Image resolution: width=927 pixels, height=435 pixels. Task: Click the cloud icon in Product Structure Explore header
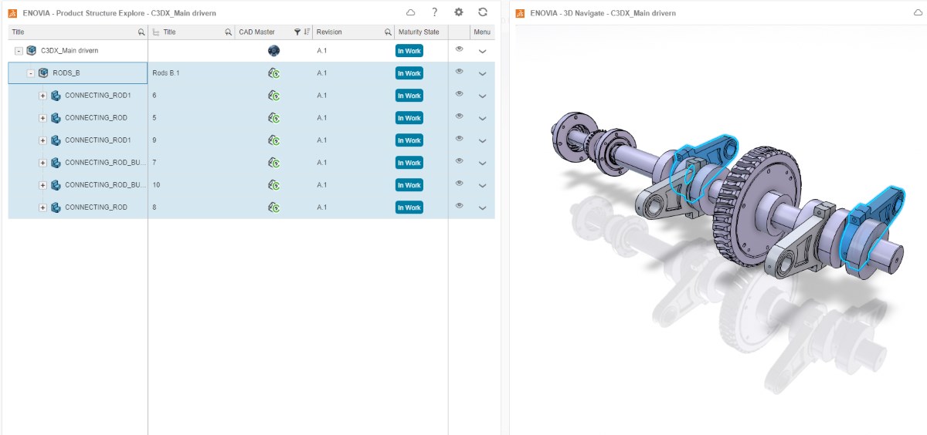[x=410, y=12]
